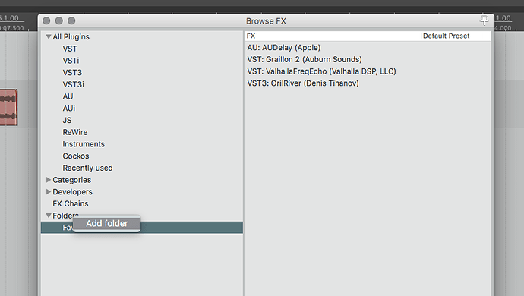This screenshot has height=296, width=524.
Task: Click the red audio clip in timeline
Action: pos(8,107)
